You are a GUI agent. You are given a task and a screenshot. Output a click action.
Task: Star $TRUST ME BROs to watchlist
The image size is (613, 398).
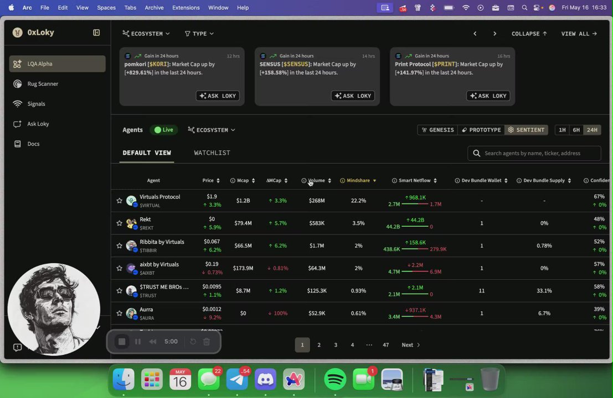(119, 291)
